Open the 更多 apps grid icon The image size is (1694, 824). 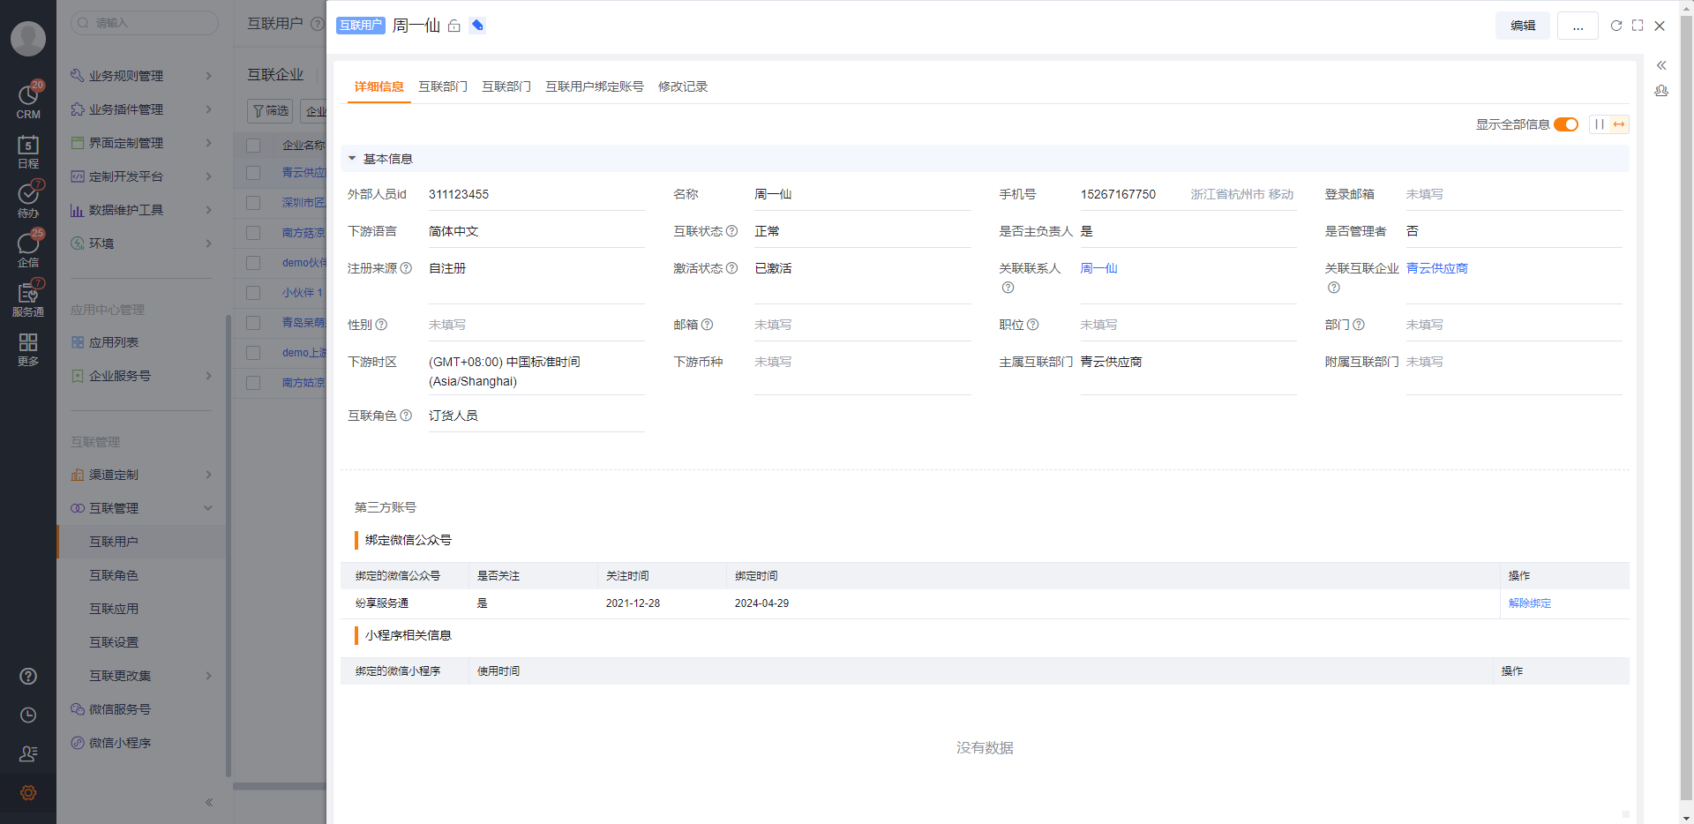[28, 348]
